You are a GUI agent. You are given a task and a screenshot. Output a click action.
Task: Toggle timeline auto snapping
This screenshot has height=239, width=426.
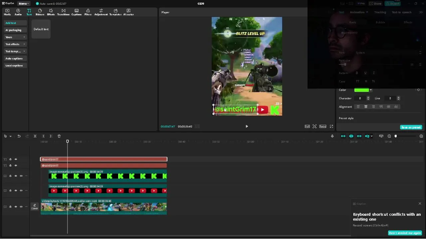tap(351, 136)
